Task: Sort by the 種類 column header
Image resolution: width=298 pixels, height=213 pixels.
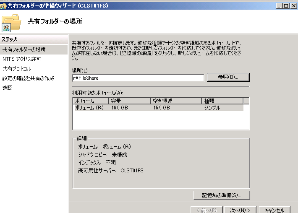Action: coord(222,101)
